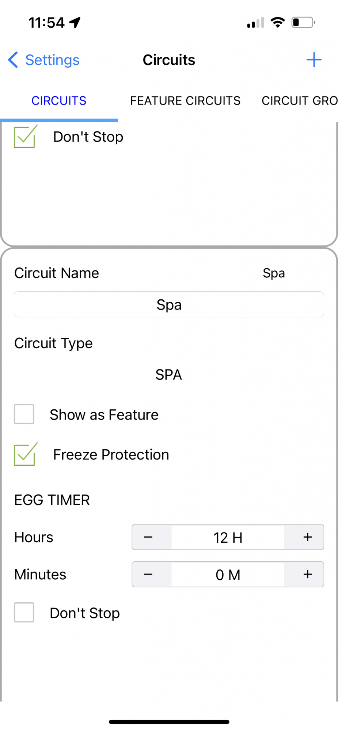Edit the Spa circuit name field

coord(169,304)
